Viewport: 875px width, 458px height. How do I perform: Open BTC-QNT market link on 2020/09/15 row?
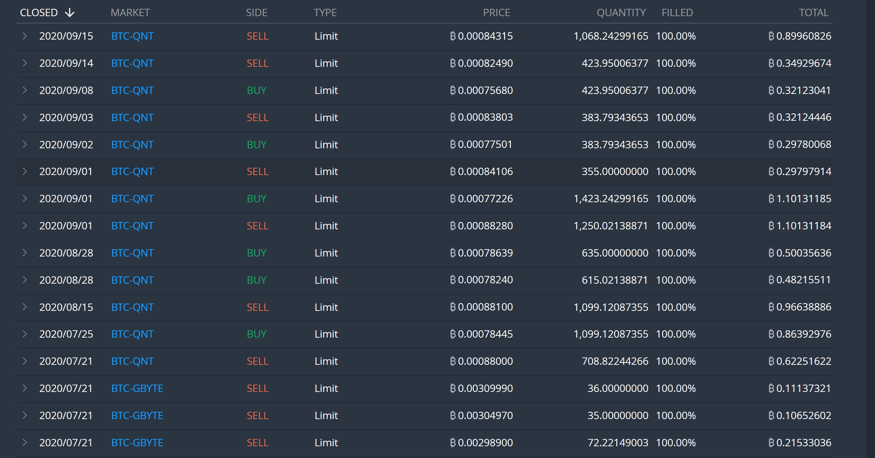tap(132, 36)
